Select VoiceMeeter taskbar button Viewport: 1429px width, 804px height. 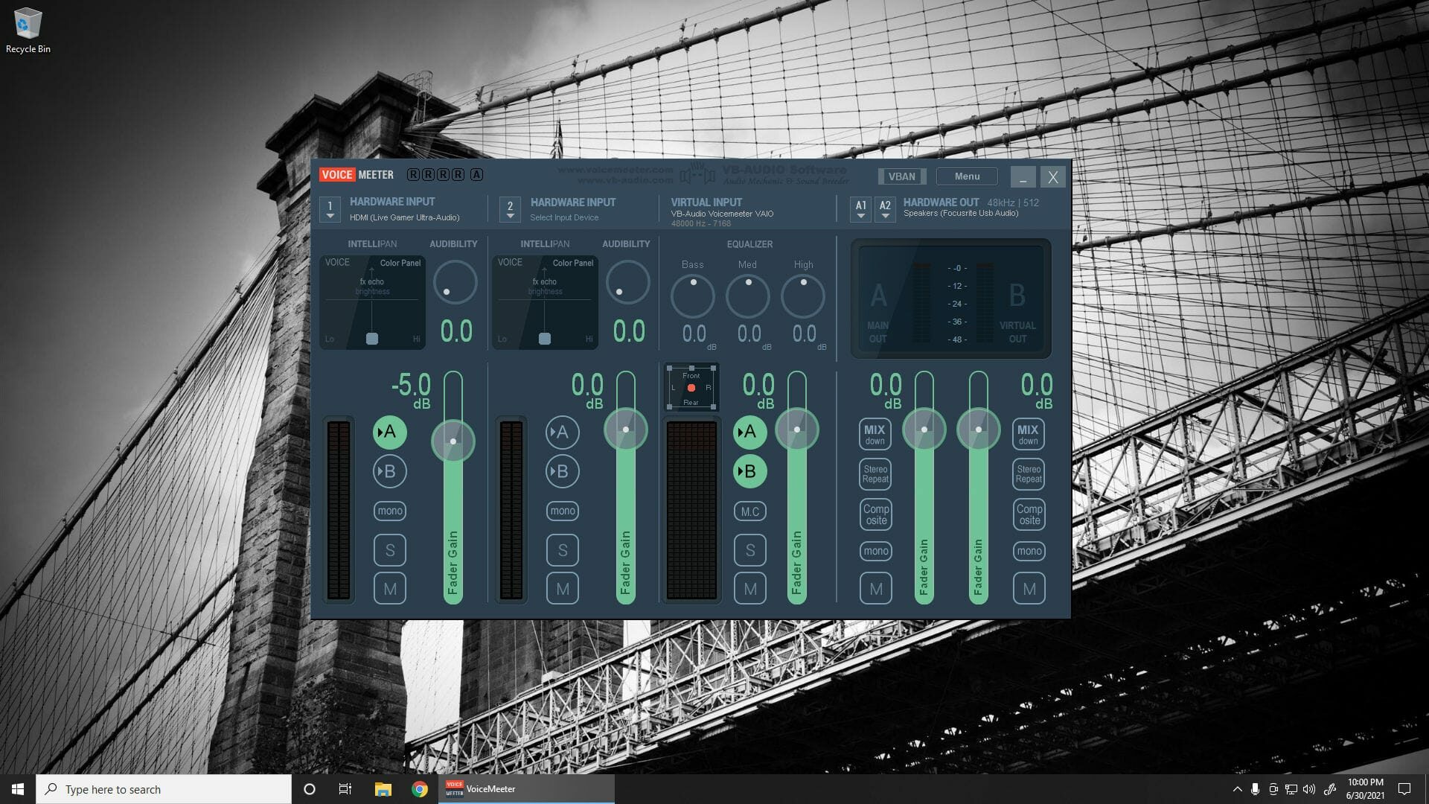pyautogui.click(x=525, y=789)
